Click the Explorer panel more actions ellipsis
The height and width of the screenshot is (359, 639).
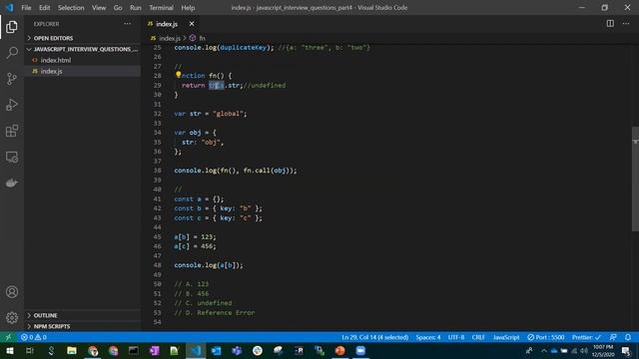point(127,24)
